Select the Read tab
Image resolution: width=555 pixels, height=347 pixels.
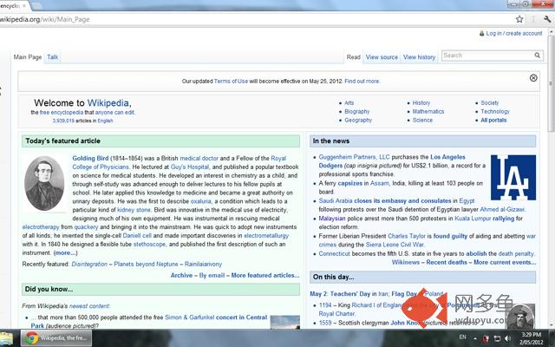(353, 57)
